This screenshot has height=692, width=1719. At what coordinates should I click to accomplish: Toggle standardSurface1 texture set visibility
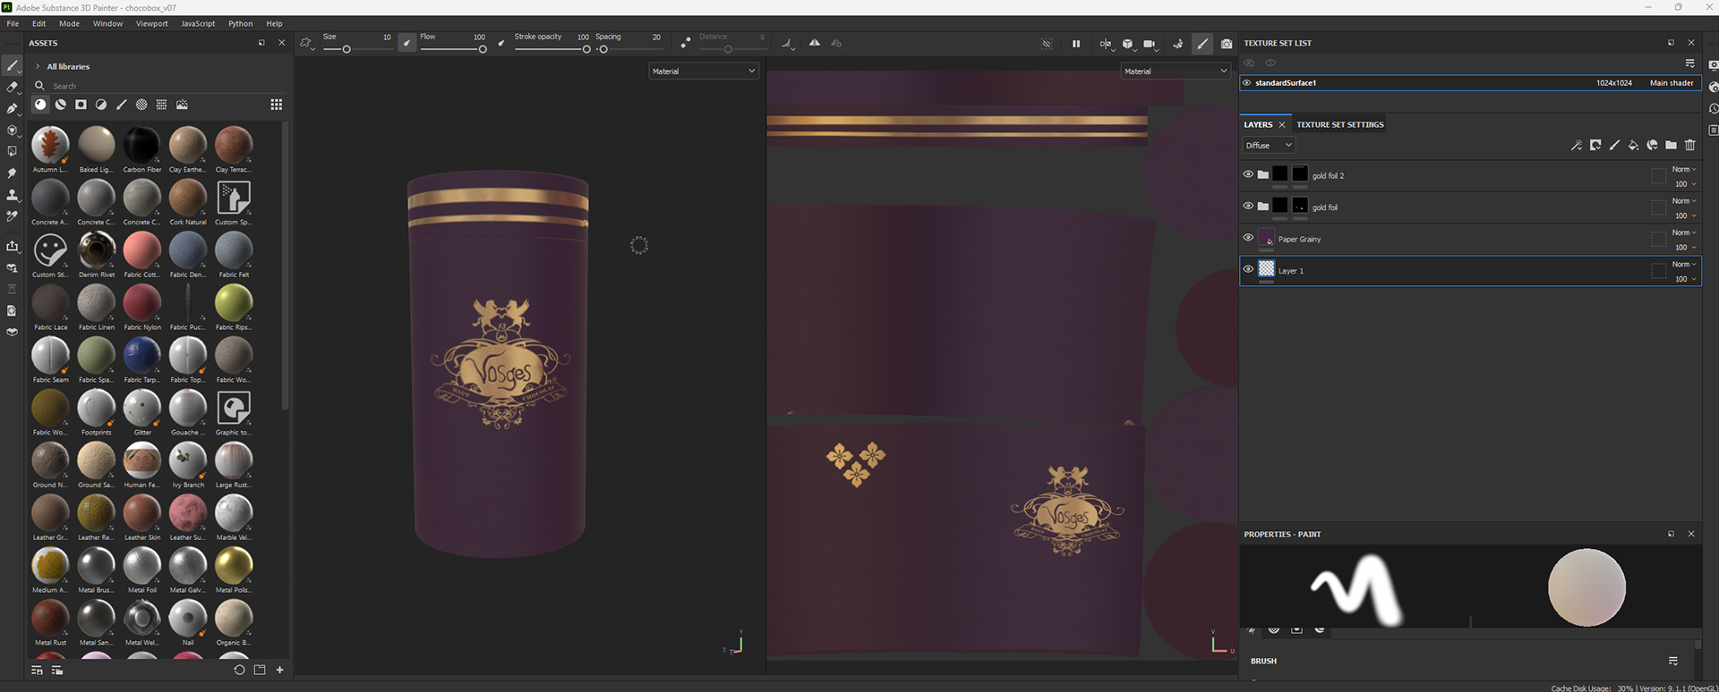click(1246, 82)
